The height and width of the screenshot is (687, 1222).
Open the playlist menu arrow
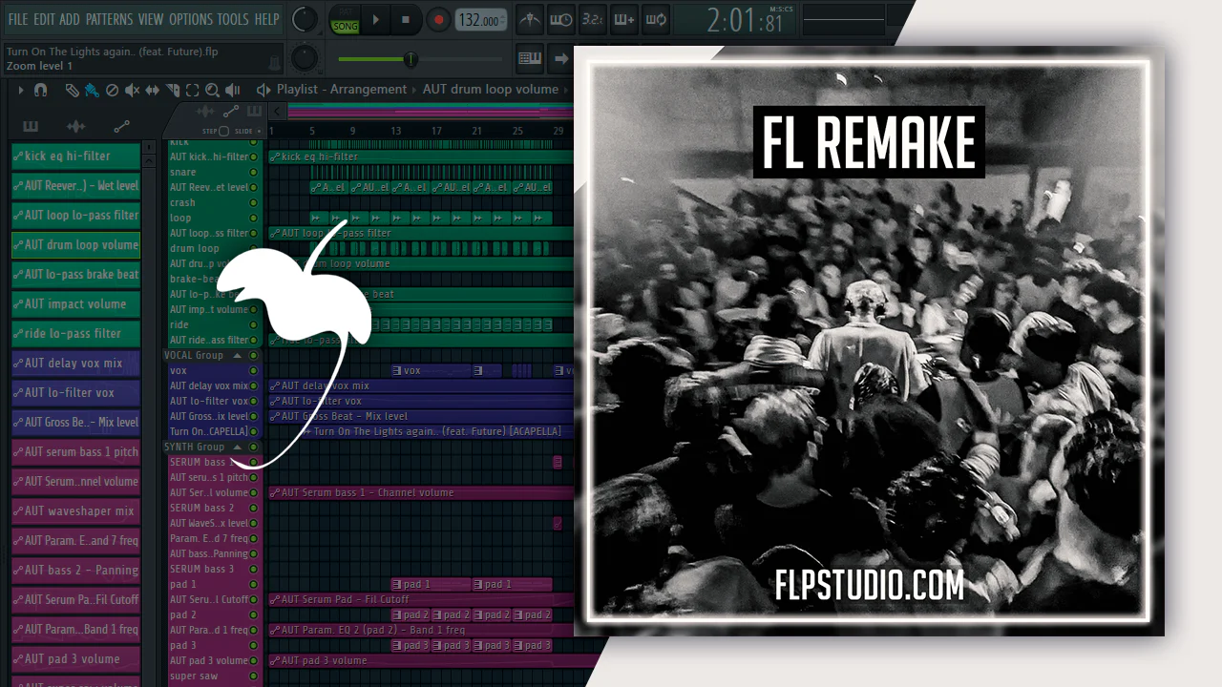(20, 90)
